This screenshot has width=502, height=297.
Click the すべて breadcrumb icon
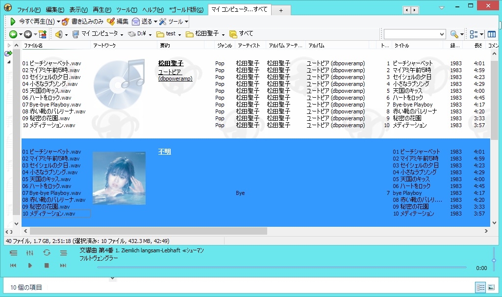pos(233,34)
